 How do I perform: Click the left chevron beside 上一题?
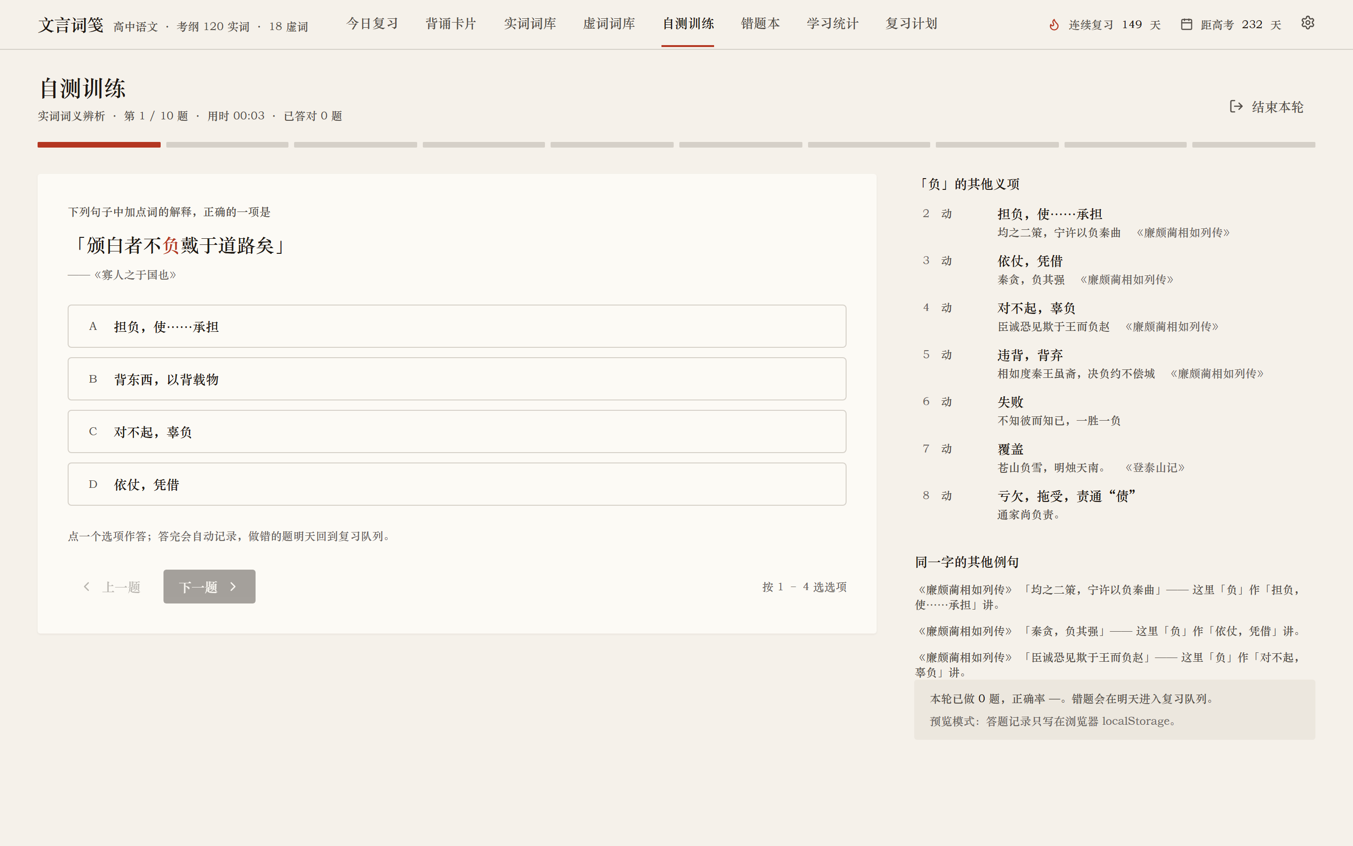tap(86, 587)
